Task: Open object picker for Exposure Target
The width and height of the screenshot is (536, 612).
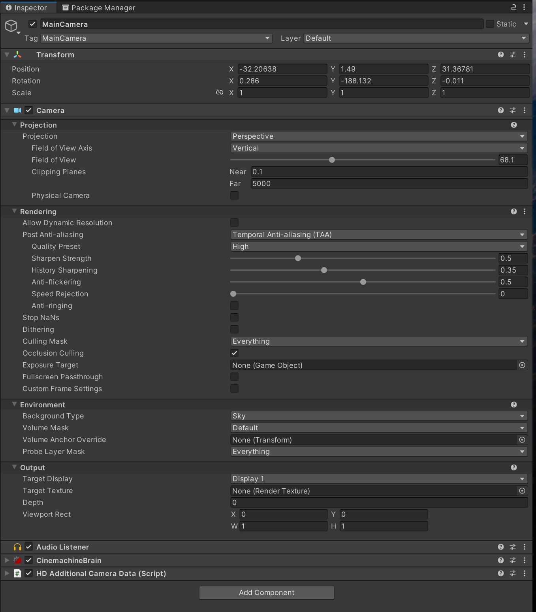Action: (x=522, y=365)
